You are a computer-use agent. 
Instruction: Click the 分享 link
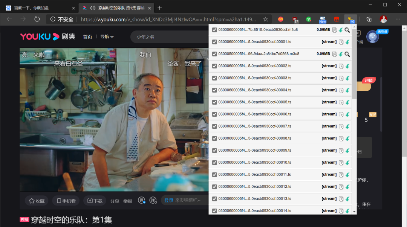[x=115, y=201]
